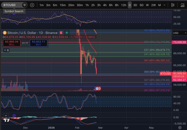Click the green market status dot
Screen dimensions: 187x130
[67, 33]
